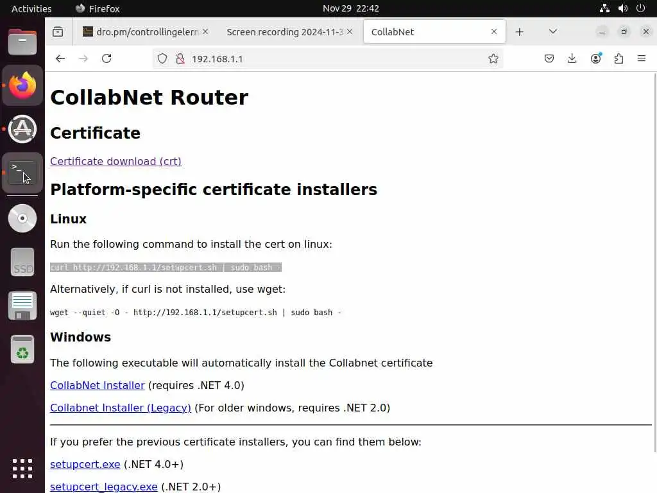Open the Extensions puzzle icon
The image size is (657, 493).
click(619, 58)
